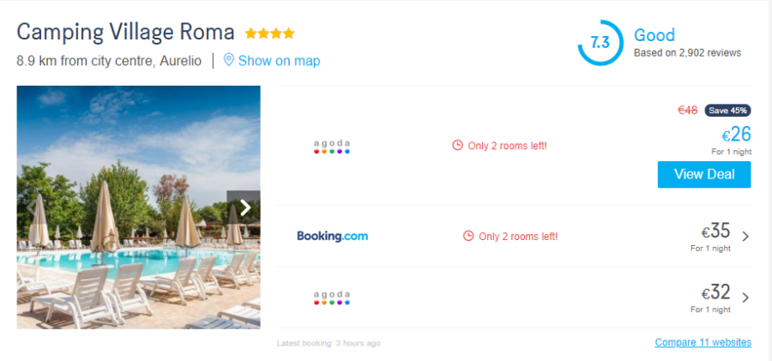Select the €26 price for one night

(x=736, y=135)
